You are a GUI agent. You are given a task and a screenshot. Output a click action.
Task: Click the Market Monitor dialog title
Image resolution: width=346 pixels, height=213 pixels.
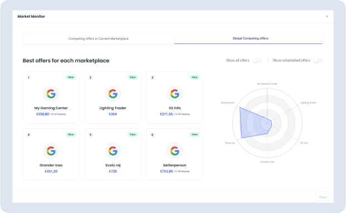point(31,17)
